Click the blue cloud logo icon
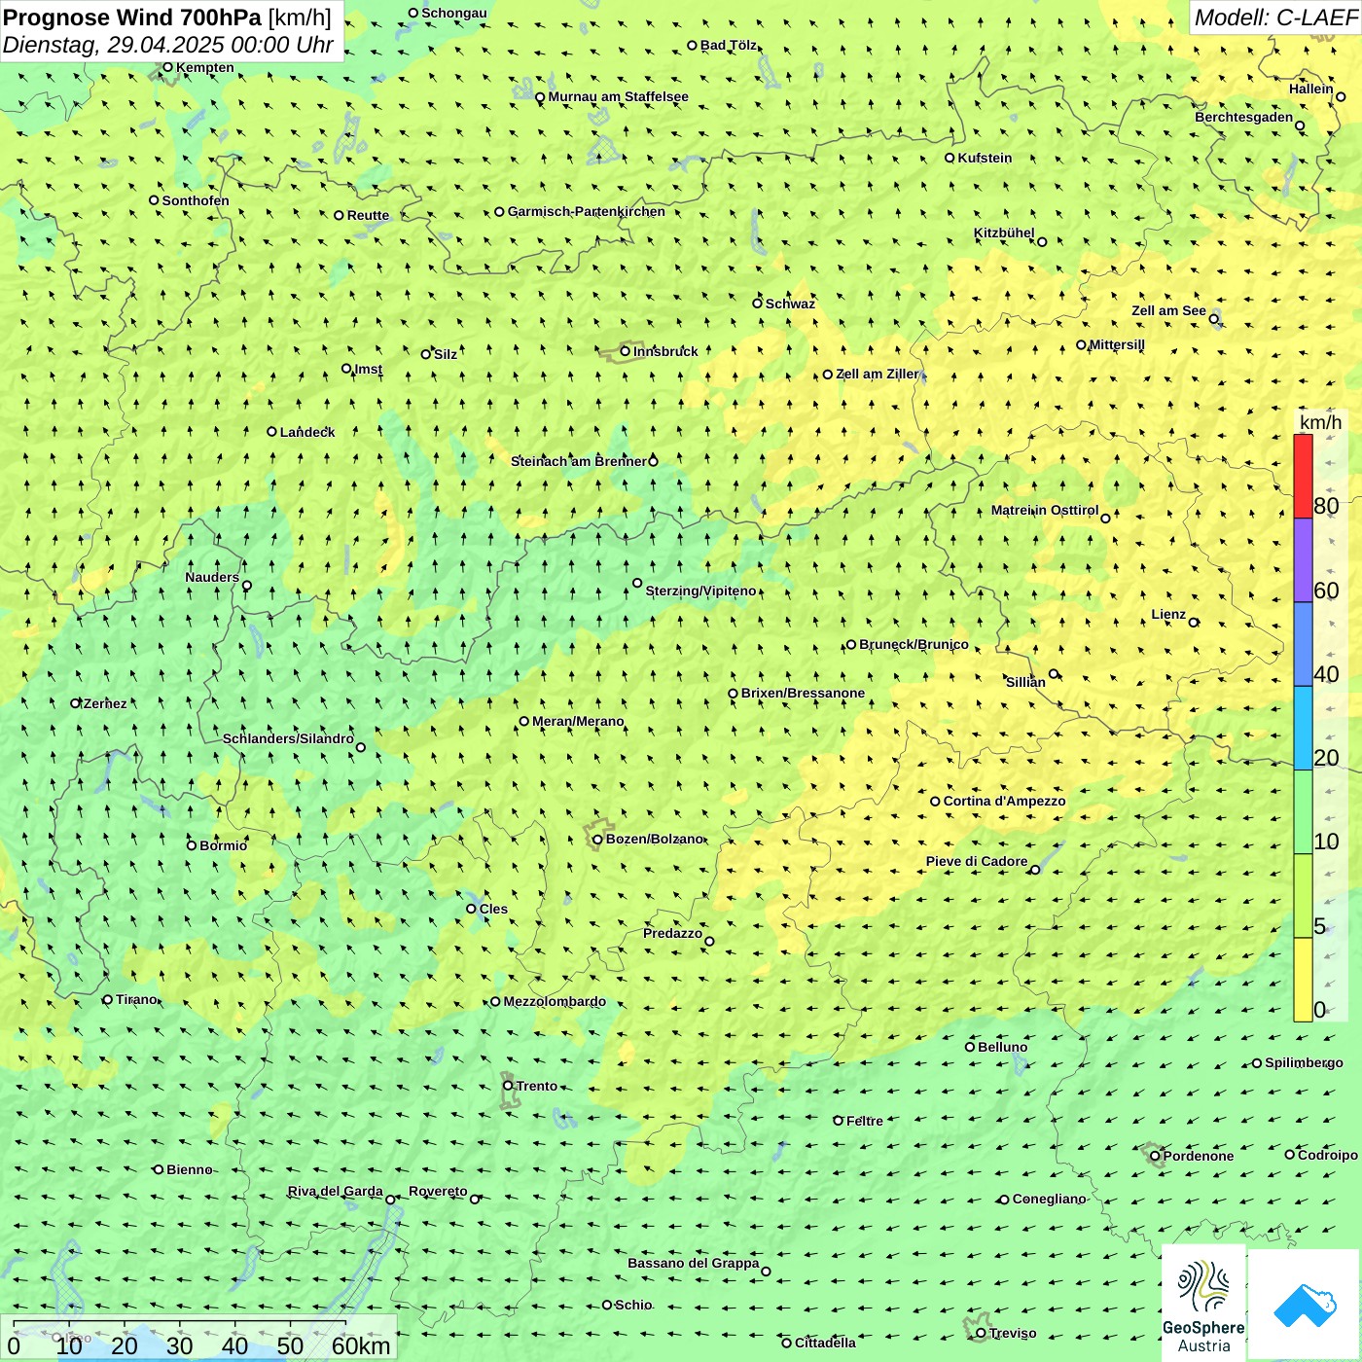This screenshot has height=1362, width=1362. (x=1305, y=1305)
